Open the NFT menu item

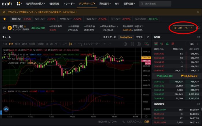117,4
